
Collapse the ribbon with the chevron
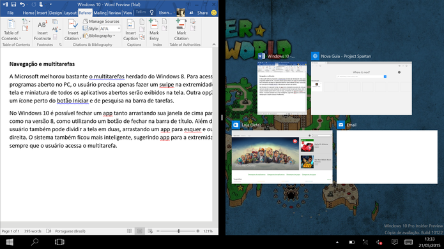(x=214, y=45)
